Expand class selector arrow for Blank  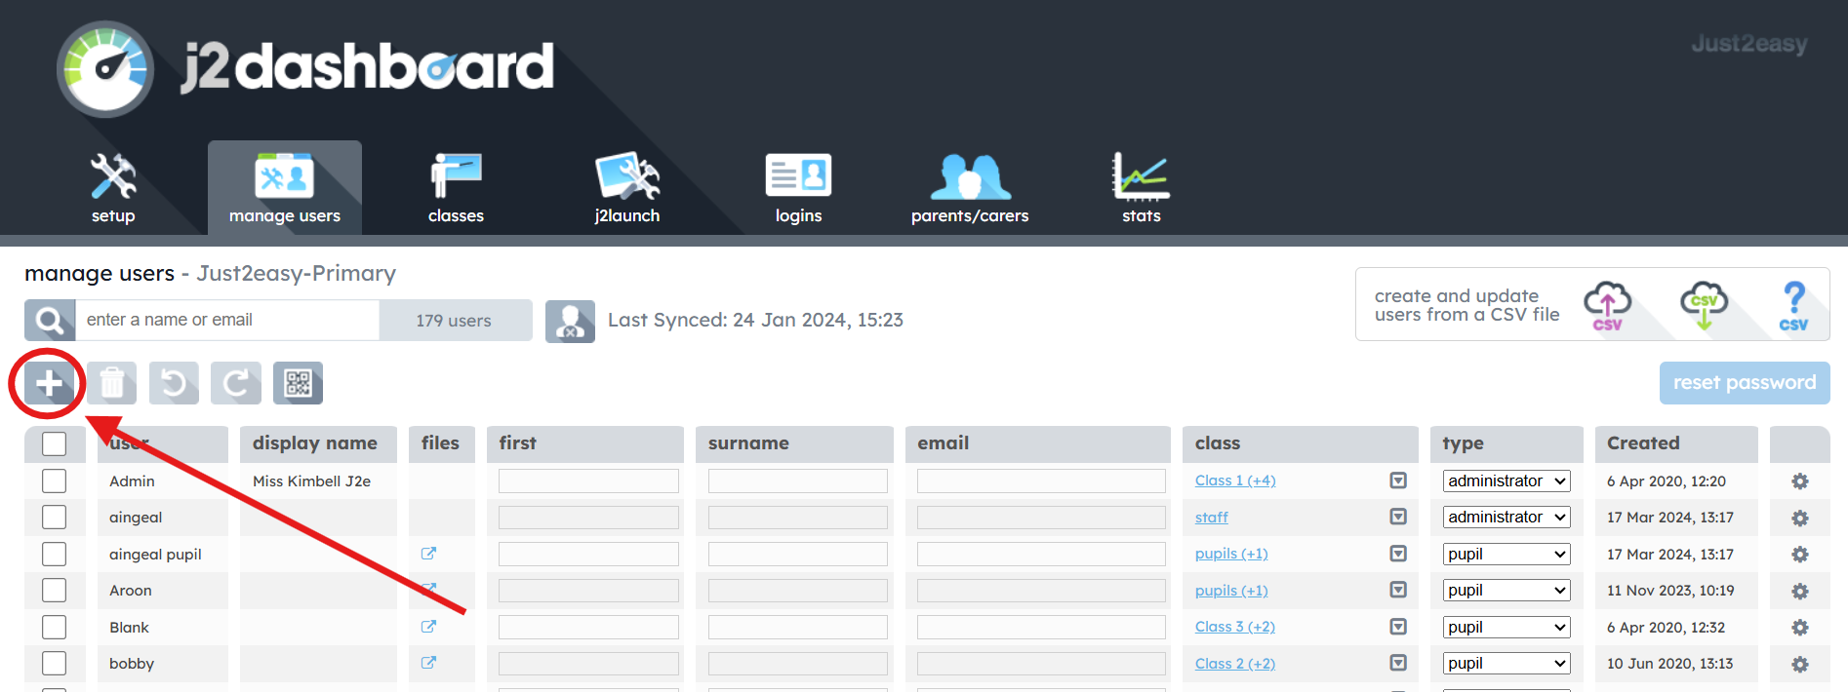pos(1398,627)
